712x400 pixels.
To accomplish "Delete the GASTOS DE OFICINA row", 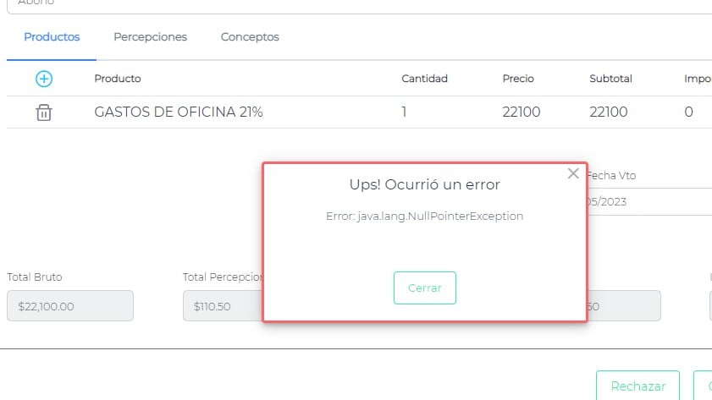I will [x=44, y=112].
